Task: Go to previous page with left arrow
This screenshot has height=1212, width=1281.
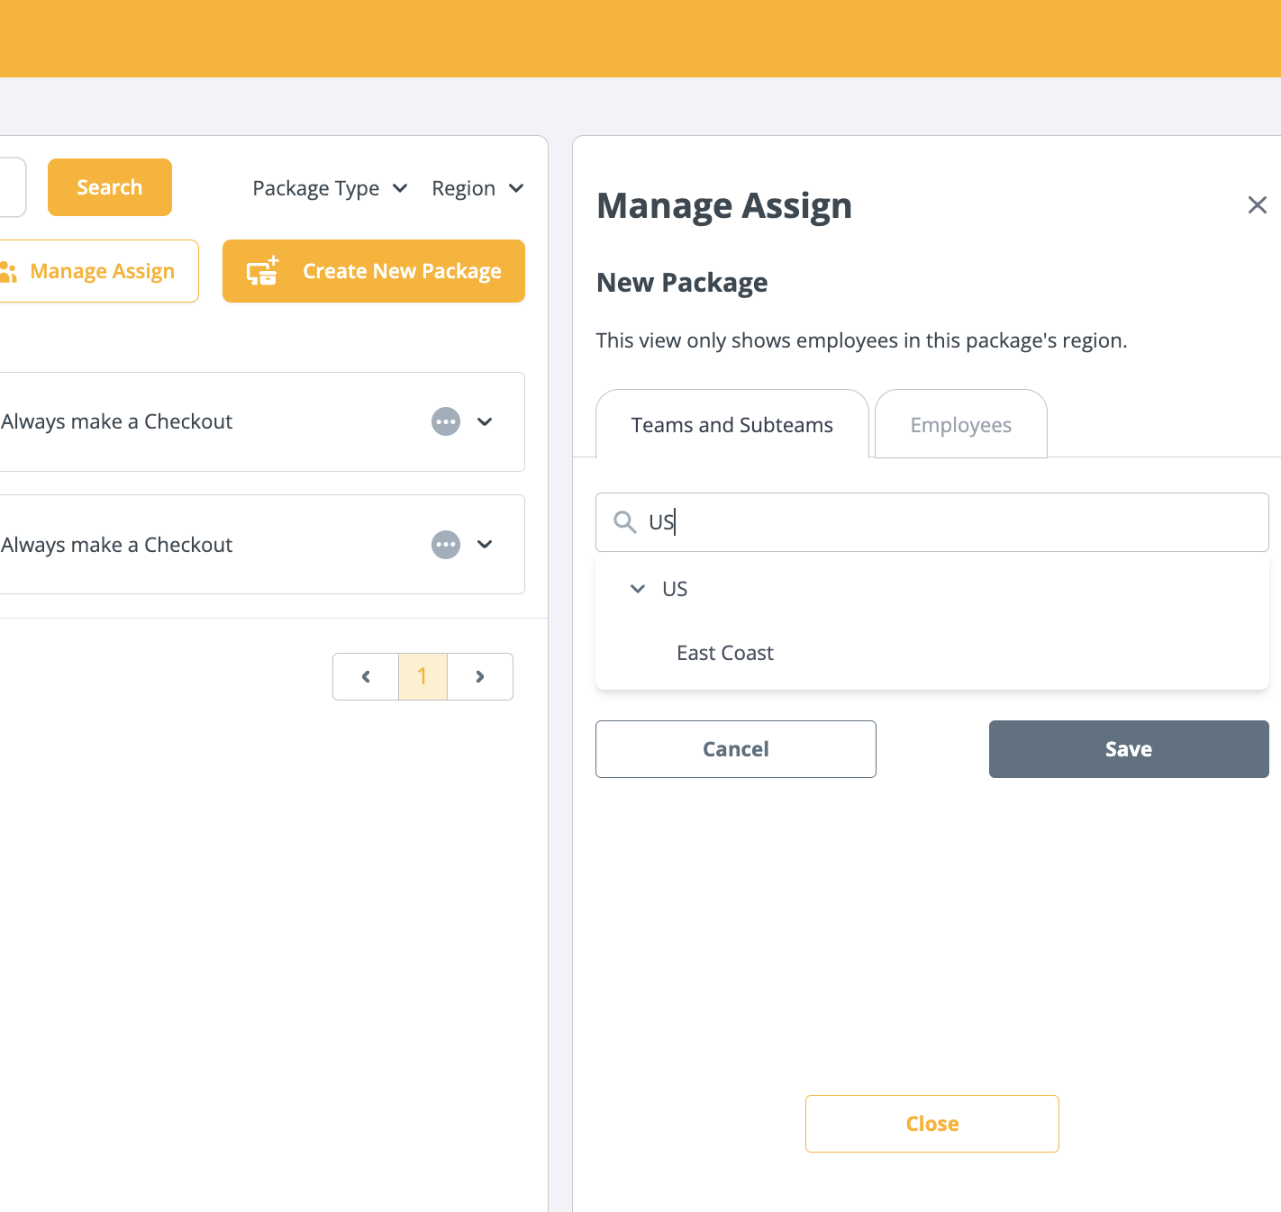Action: tap(365, 676)
